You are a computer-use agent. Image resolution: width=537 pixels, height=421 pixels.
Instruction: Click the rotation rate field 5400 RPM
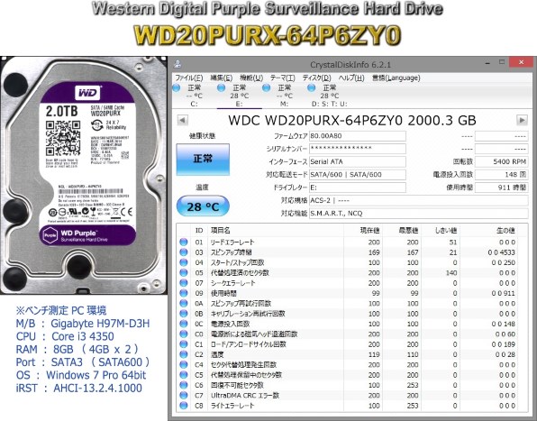tap(501, 161)
